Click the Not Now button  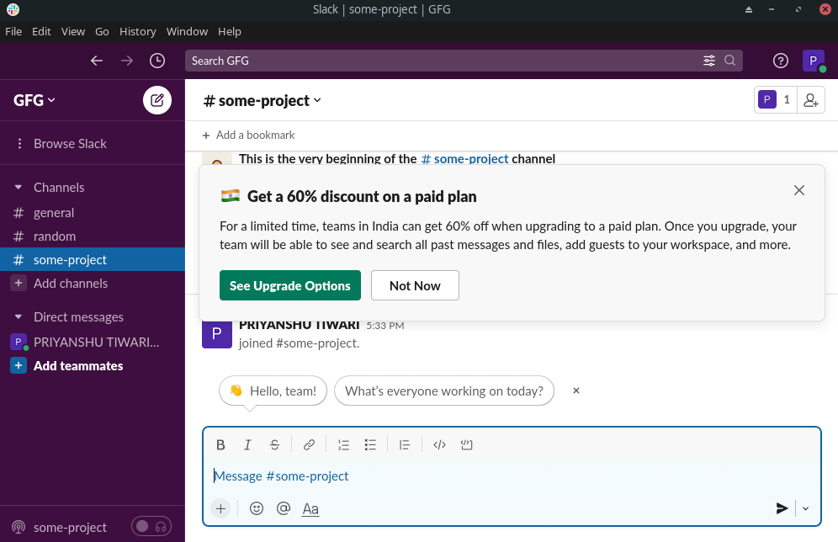[415, 285]
